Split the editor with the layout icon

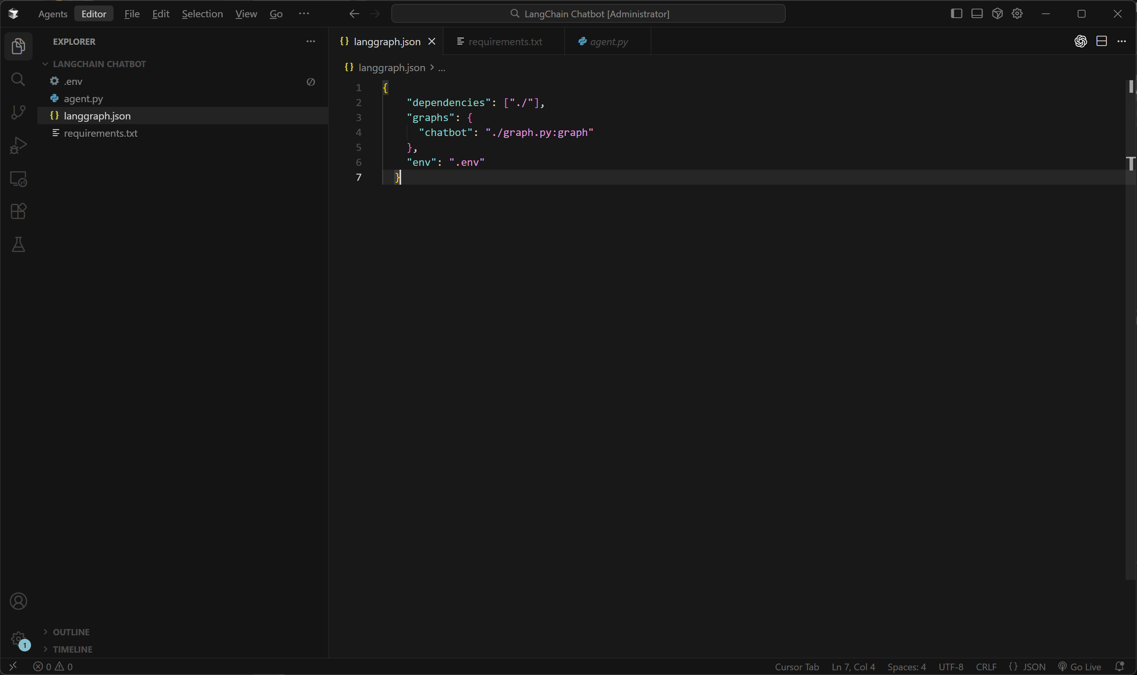(1101, 41)
